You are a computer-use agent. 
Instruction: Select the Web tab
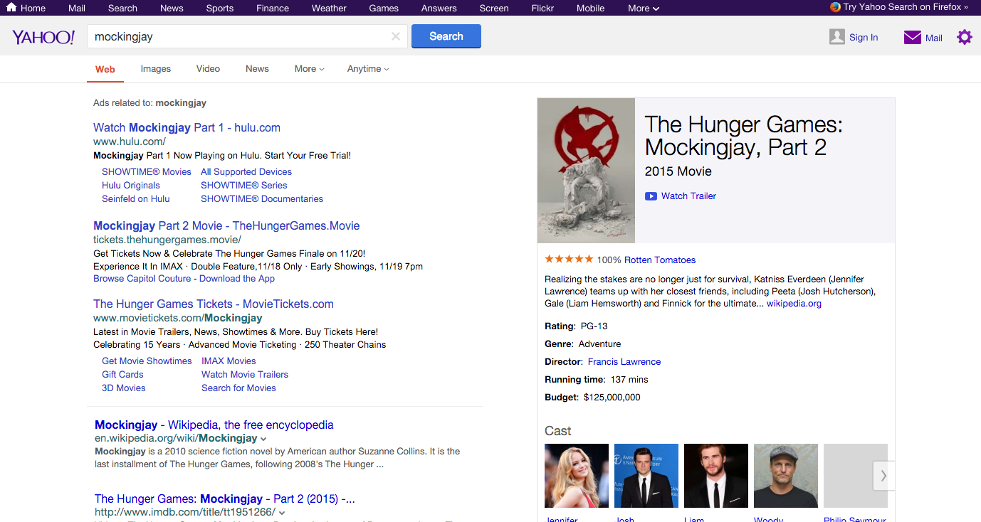point(105,69)
